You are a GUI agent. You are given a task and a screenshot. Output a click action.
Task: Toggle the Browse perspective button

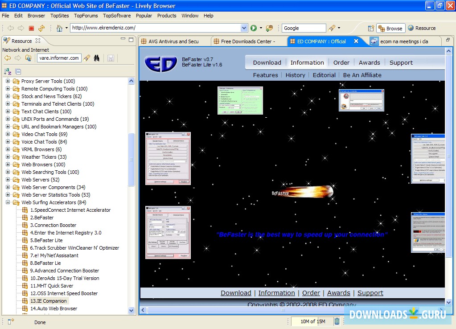[x=390, y=28]
